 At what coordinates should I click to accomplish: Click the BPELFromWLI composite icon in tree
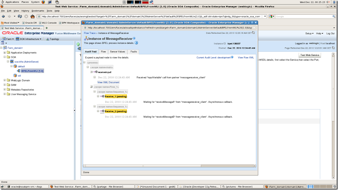point(19,71)
